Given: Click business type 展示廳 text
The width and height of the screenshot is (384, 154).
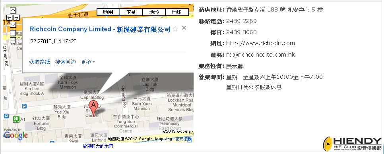Looking at the screenshot, I should click(235, 66).
